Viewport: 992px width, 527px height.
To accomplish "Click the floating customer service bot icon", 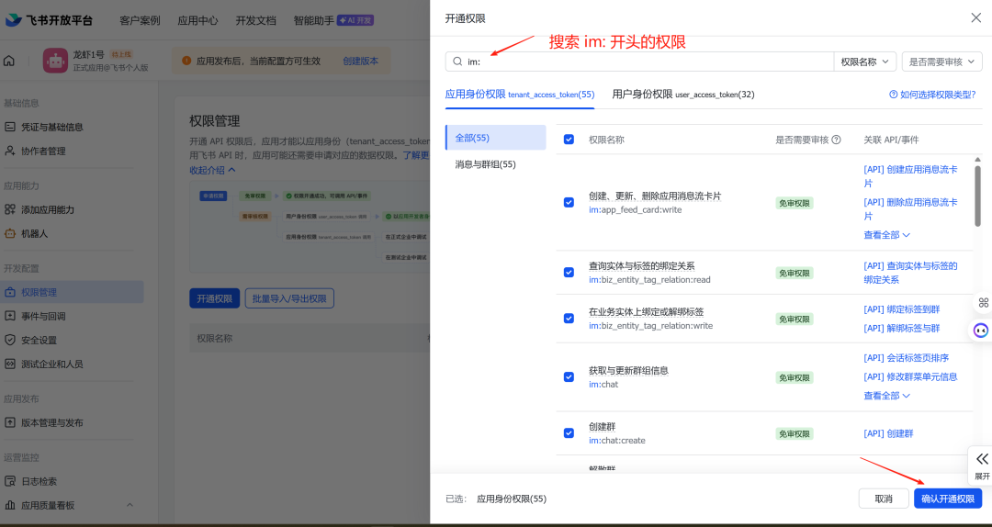I will (982, 331).
